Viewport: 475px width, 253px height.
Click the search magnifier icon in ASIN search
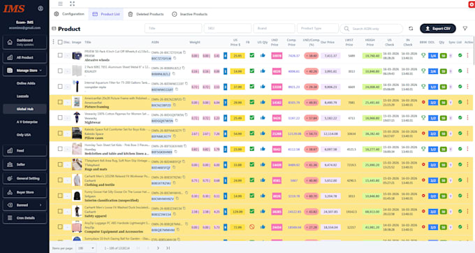[x=346, y=29]
